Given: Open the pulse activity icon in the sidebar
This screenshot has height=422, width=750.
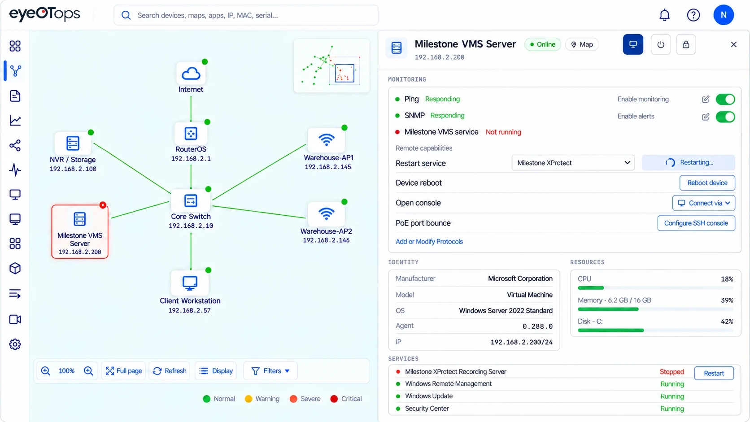Looking at the screenshot, I should click(15, 170).
